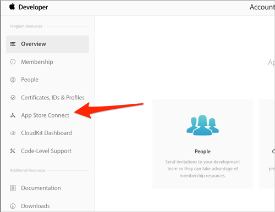Screen dimensions: 275x212
Task: Open Code-Level Support
Action: [46, 151]
